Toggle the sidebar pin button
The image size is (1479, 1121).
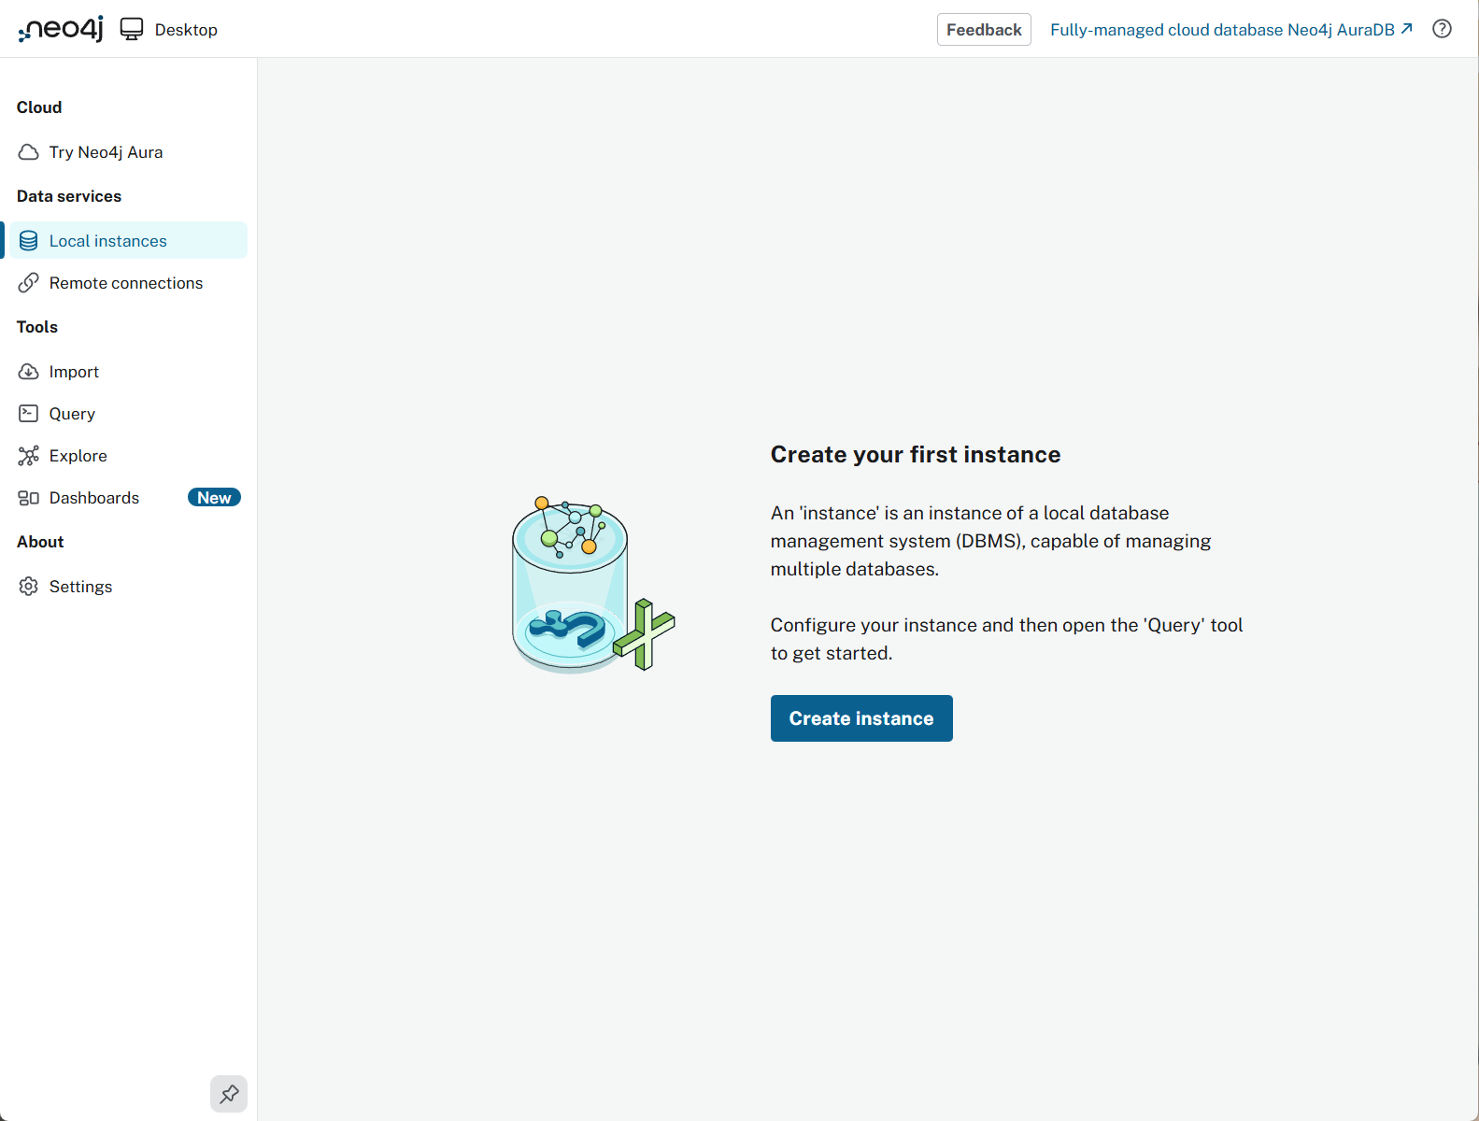[x=229, y=1094]
